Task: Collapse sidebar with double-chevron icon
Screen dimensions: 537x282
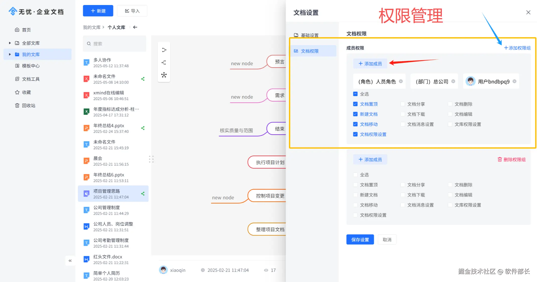Action: pyautogui.click(x=70, y=261)
